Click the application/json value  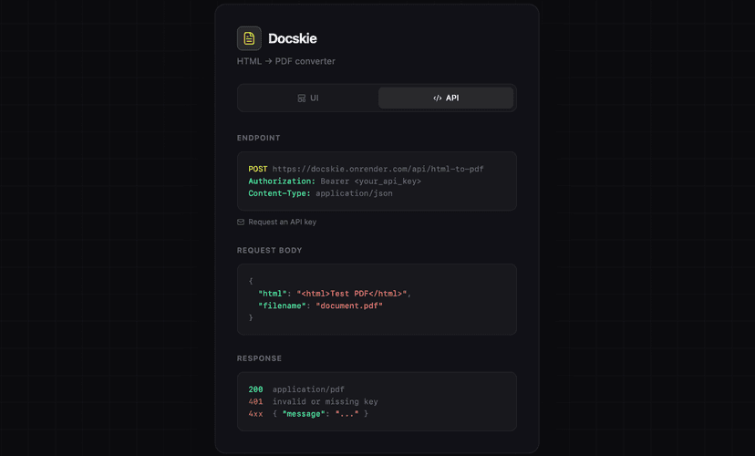(354, 193)
